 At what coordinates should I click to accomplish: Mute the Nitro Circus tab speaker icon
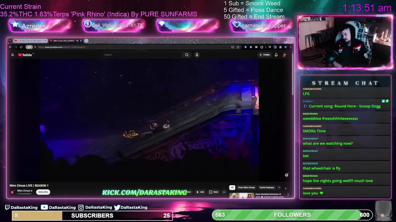tap(77, 41)
